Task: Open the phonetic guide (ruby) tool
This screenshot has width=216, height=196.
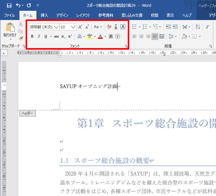Action: [x=116, y=27]
